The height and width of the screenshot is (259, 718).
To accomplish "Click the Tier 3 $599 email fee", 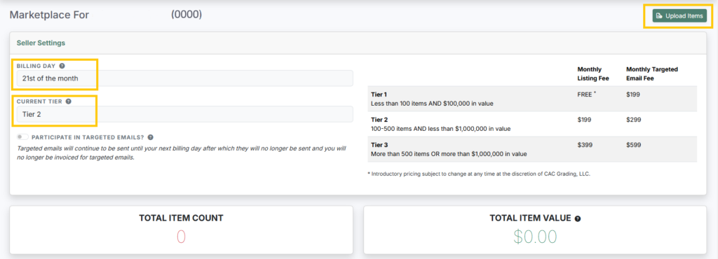I will pos(633,145).
